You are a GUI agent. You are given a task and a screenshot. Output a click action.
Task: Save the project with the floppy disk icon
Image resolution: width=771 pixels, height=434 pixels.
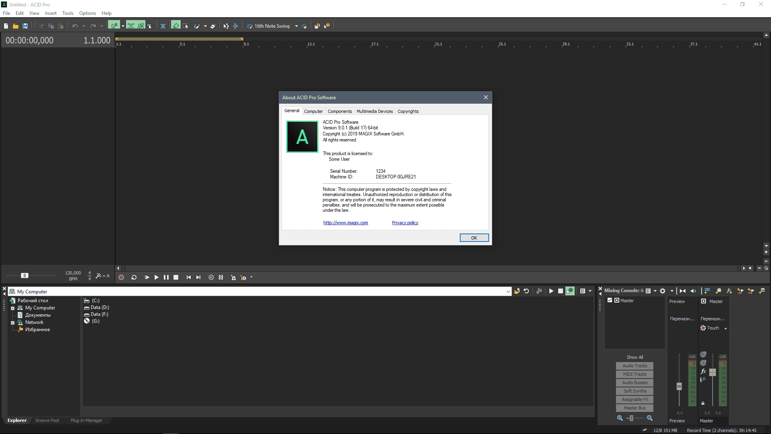pyautogui.click(x=25, y=26)
